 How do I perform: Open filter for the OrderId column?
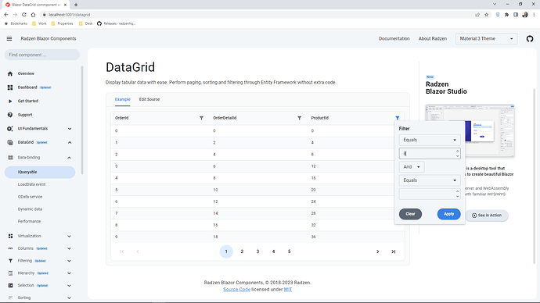pos(201,118)
